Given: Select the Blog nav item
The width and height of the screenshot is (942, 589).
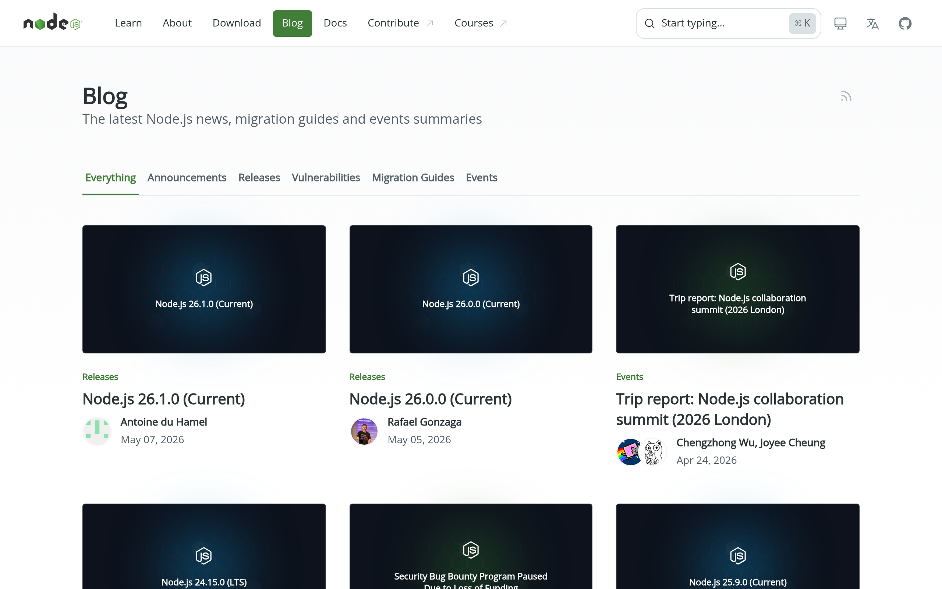Looking at the screenshot, I should point(292,23).
